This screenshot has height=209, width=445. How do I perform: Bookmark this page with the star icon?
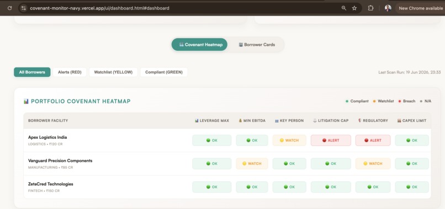354,8
